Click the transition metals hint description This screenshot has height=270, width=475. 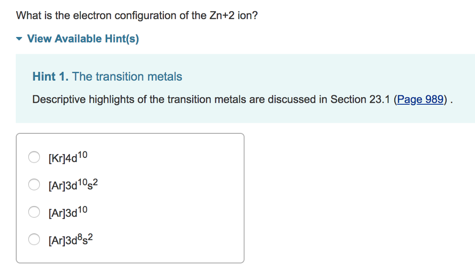click(x=186, y=99)
